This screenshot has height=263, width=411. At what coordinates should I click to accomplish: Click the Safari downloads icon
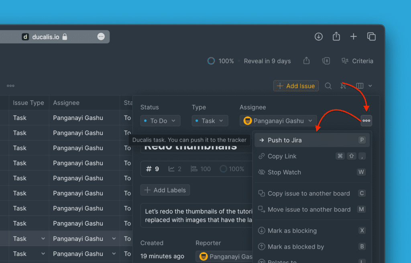[319, 37]
